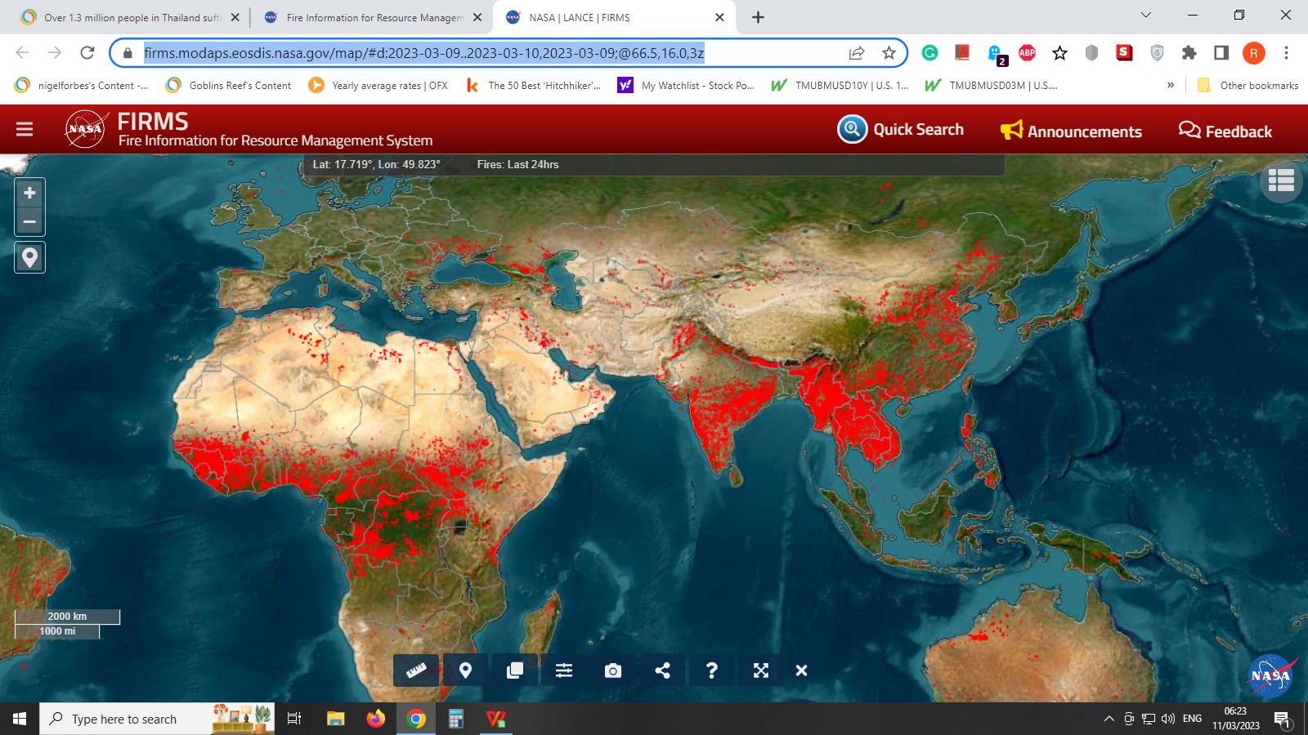Viewport: 1308px width, 735px height.
Task: Click the location pin tool in bottom toolbar
Action: (x=465, y=670)
